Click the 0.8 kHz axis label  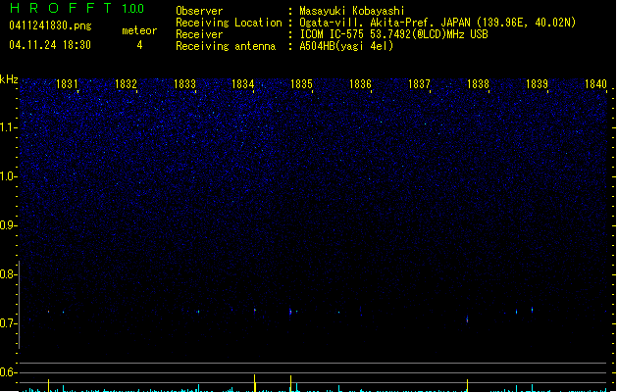[x=8, y=274]
